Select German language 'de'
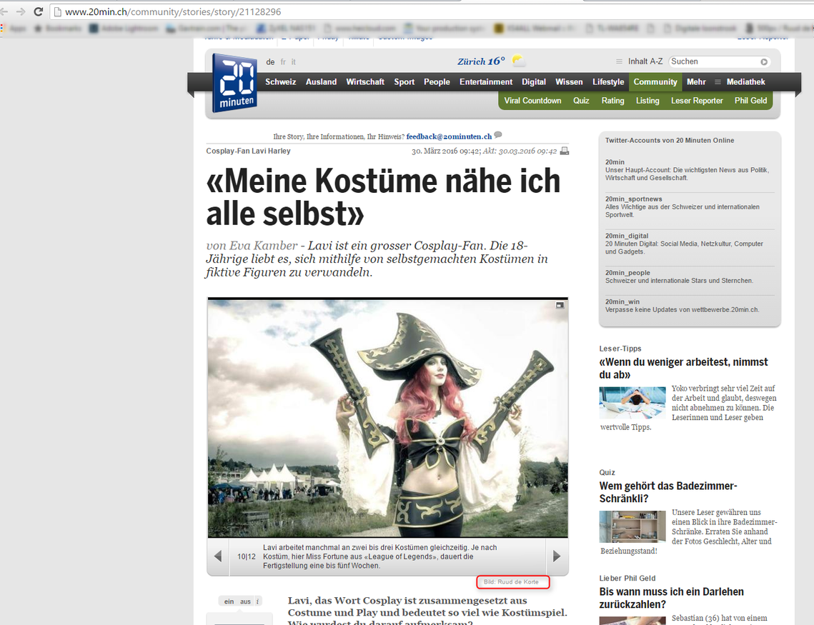814x625 pixels. [x=270, y=61]
